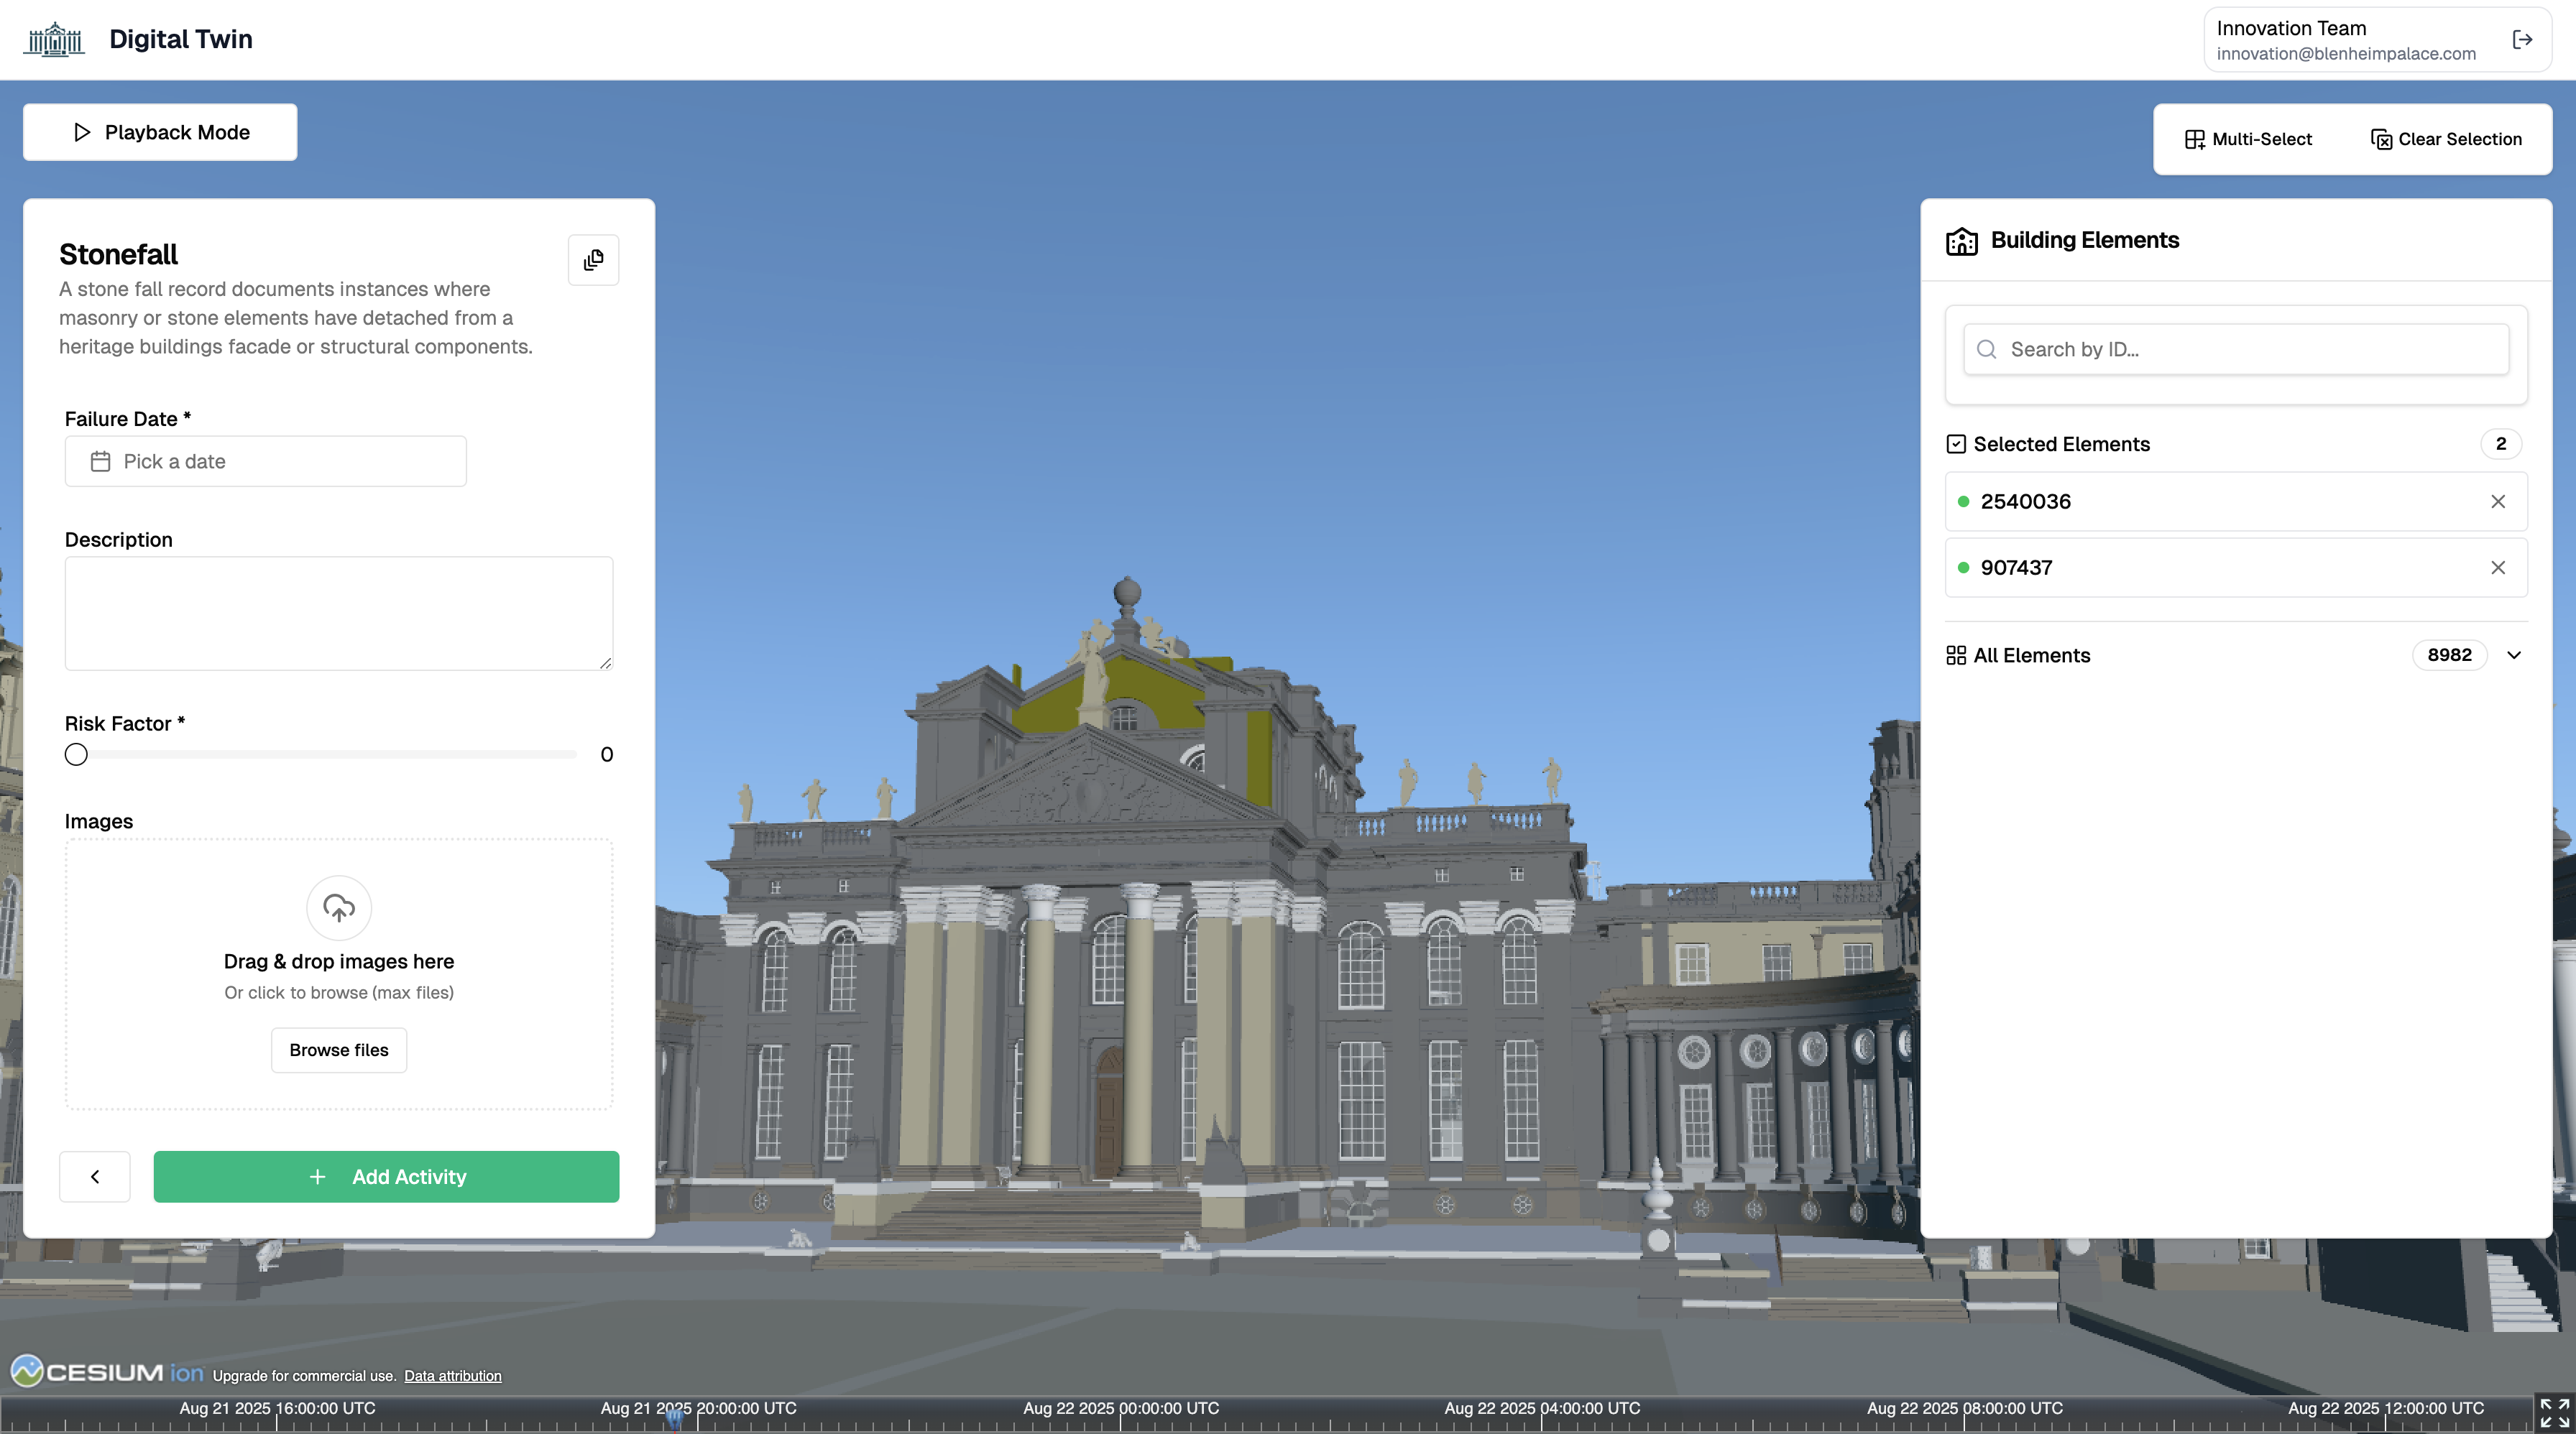Click the Playback Mode button
2576x1434 pixels.
tap(160, 132)
